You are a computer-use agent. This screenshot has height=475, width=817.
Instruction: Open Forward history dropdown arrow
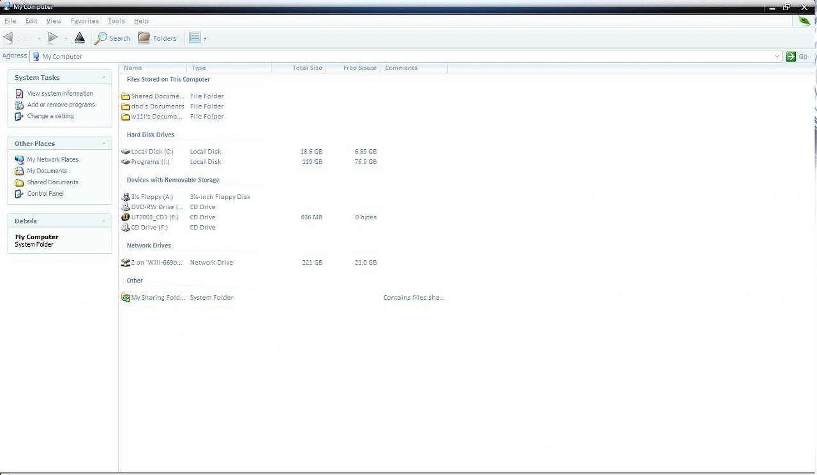[x=66, y=39]
